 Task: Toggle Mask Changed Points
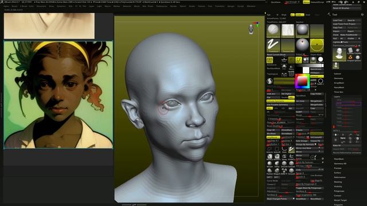[280, 199]
